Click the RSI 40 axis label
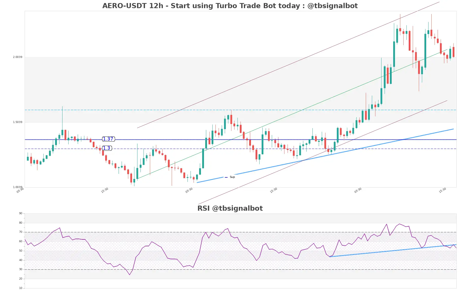460x307 pixels. pyautogui.click(x=21, y=260)
